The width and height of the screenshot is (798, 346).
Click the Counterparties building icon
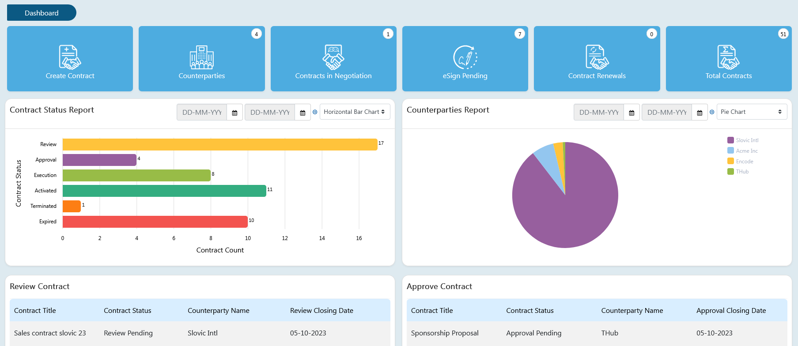coord(201,57)
